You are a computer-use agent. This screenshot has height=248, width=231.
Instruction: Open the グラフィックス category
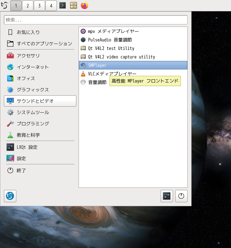click(40, 90)
